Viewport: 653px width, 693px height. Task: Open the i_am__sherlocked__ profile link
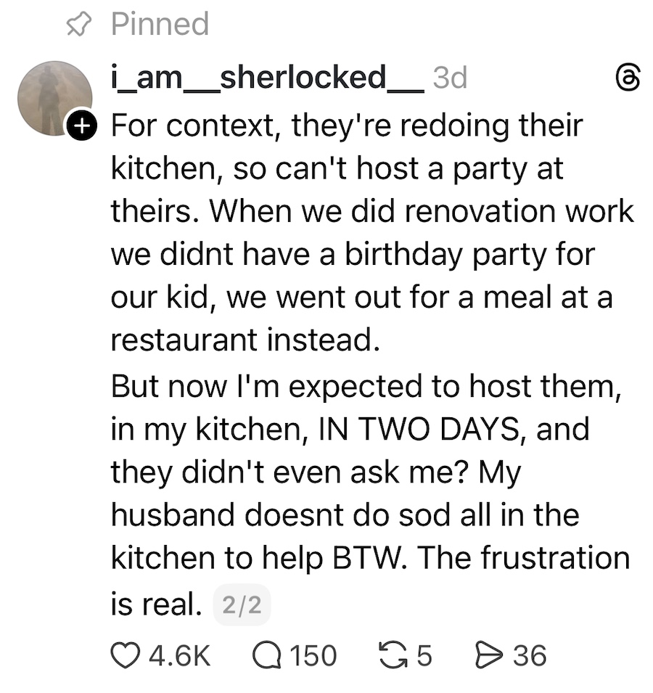[266, 77]
